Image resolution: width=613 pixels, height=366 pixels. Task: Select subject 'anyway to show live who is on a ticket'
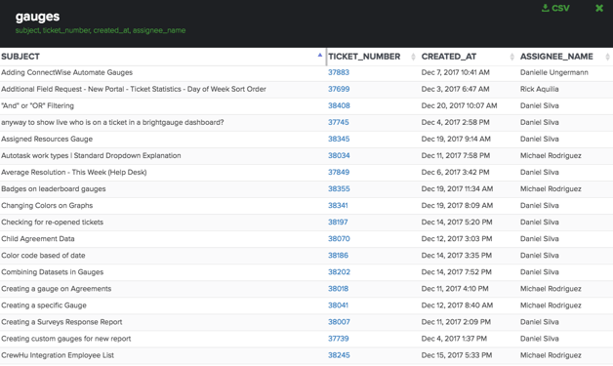[112, 122]
